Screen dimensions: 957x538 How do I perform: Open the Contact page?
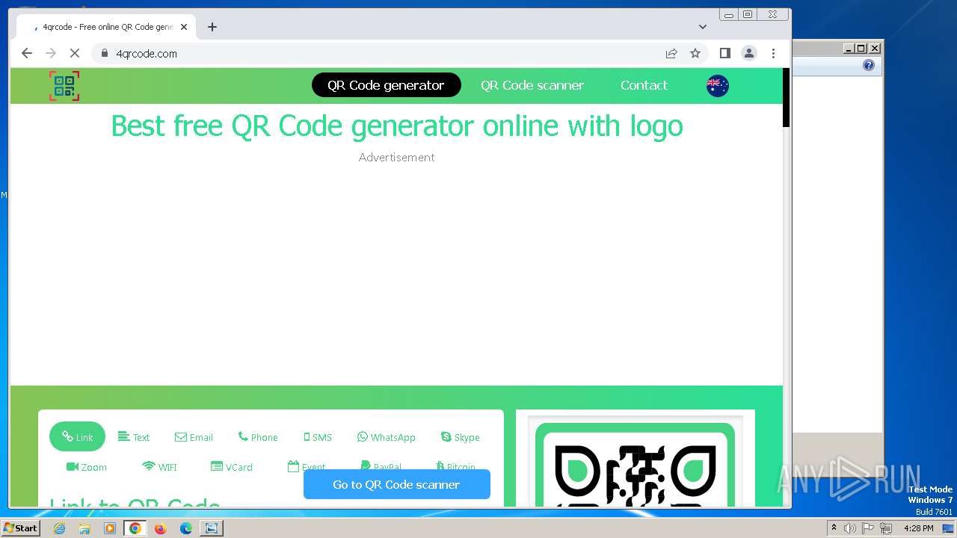click(x=644, y=85)
